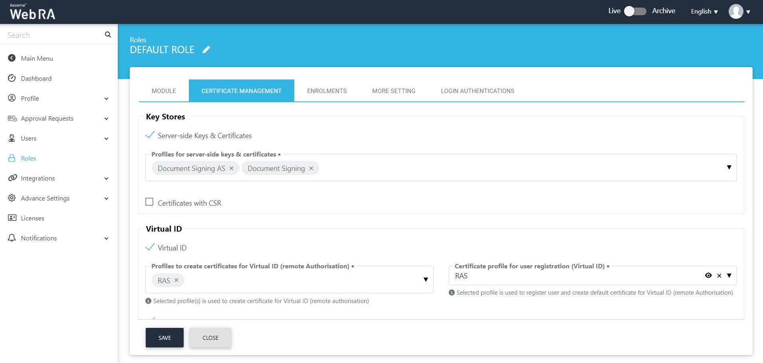Open the user avatar menu
The width and height of the screenshot is (763, 363).
(x=739, y=12)
